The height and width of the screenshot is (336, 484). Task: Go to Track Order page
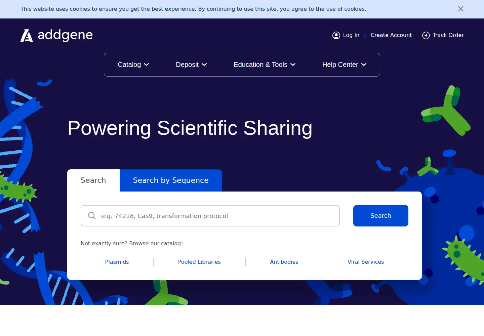coord(448,35)
